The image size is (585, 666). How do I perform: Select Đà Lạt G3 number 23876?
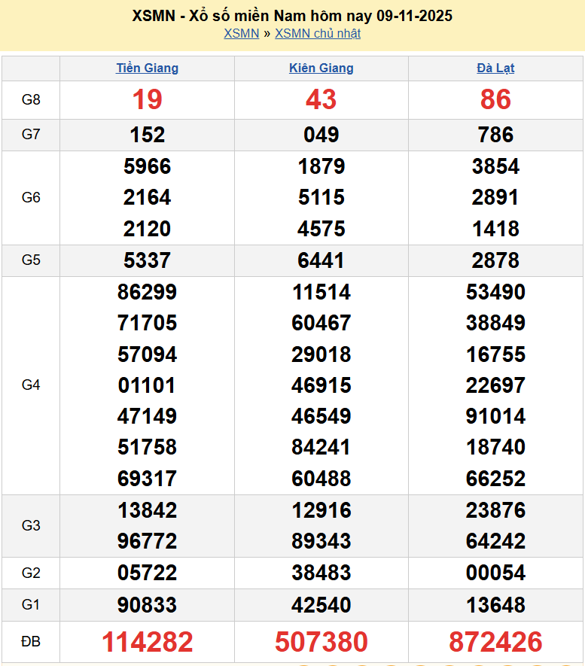coord(495,510)
